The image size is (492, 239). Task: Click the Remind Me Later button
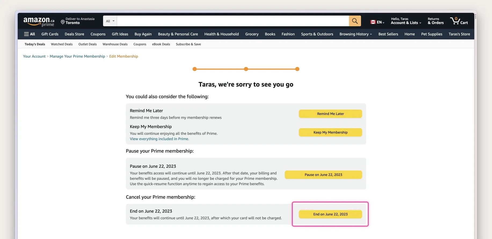coord(330,114)
